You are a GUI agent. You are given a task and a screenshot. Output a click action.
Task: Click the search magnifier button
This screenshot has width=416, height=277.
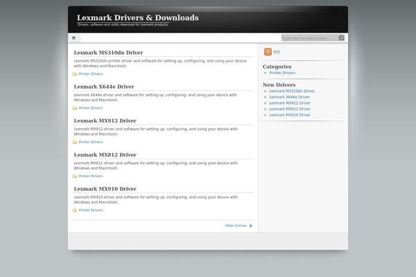(341, 38)
